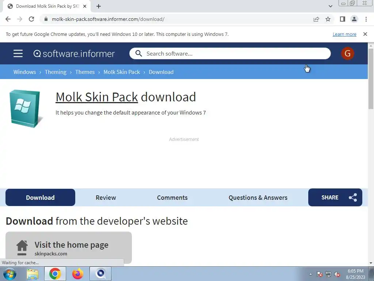Click the share icon in SHARE button
This screenshot has width=374, height=281.
[353, 197]
